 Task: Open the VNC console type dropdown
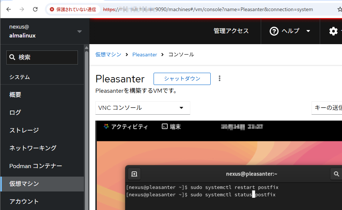pyautogui.click(x=142, y=108)
